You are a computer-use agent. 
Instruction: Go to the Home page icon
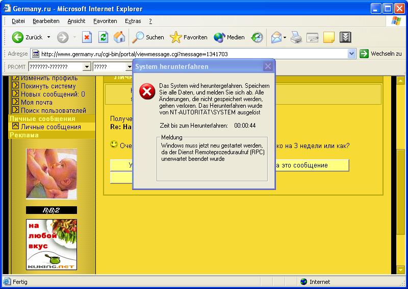pos(119,37)
